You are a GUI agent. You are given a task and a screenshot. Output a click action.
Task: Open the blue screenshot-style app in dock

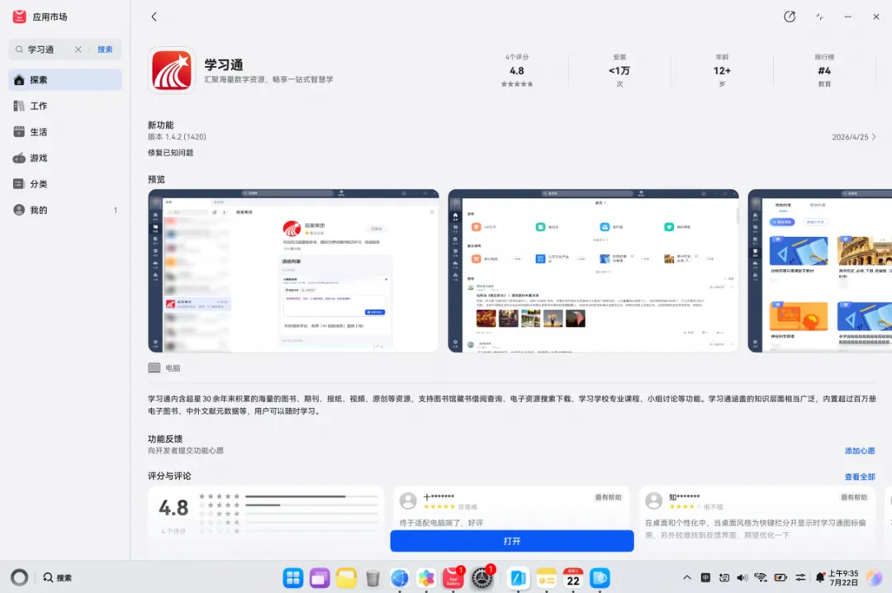(x=600, y=578)
